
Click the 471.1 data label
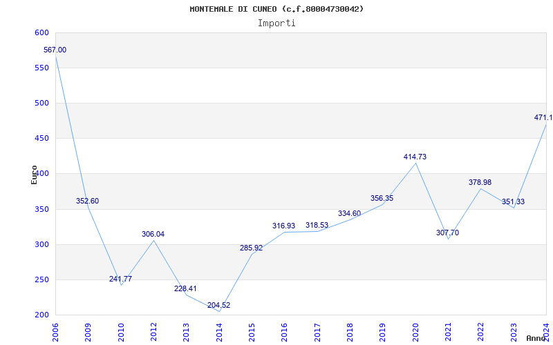[x=543, y=117]
